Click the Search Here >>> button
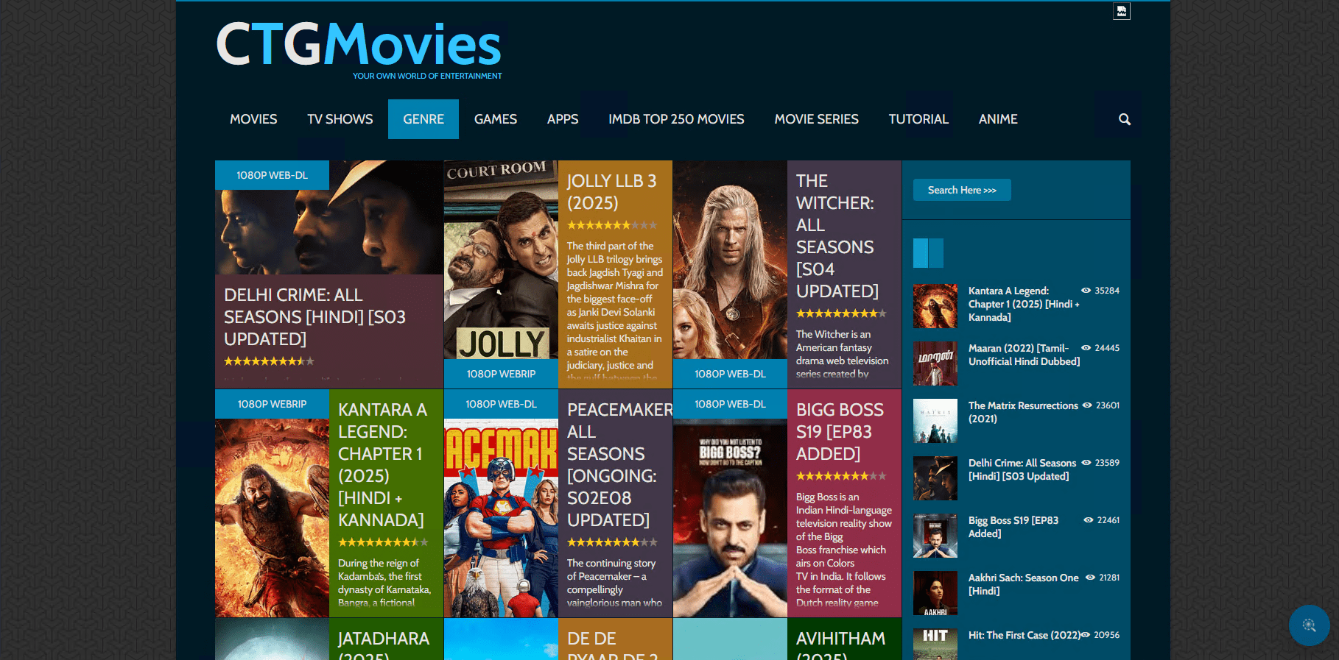1339x660 pixels. tap(962, 190)
